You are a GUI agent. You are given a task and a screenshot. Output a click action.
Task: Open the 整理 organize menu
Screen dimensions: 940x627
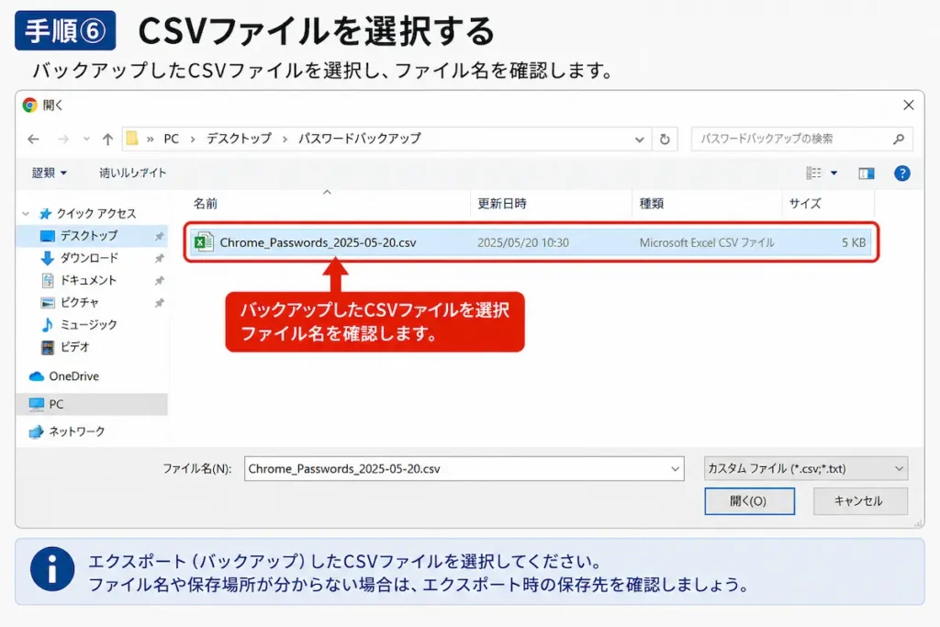coord(50,174)
